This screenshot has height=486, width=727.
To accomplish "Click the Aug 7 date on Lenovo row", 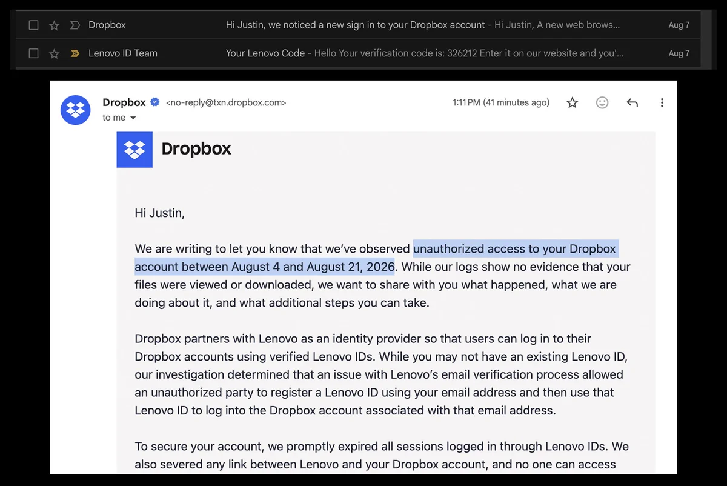I will coord(679,53).
